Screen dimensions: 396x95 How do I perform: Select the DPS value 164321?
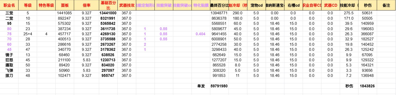tap(368, 65)
